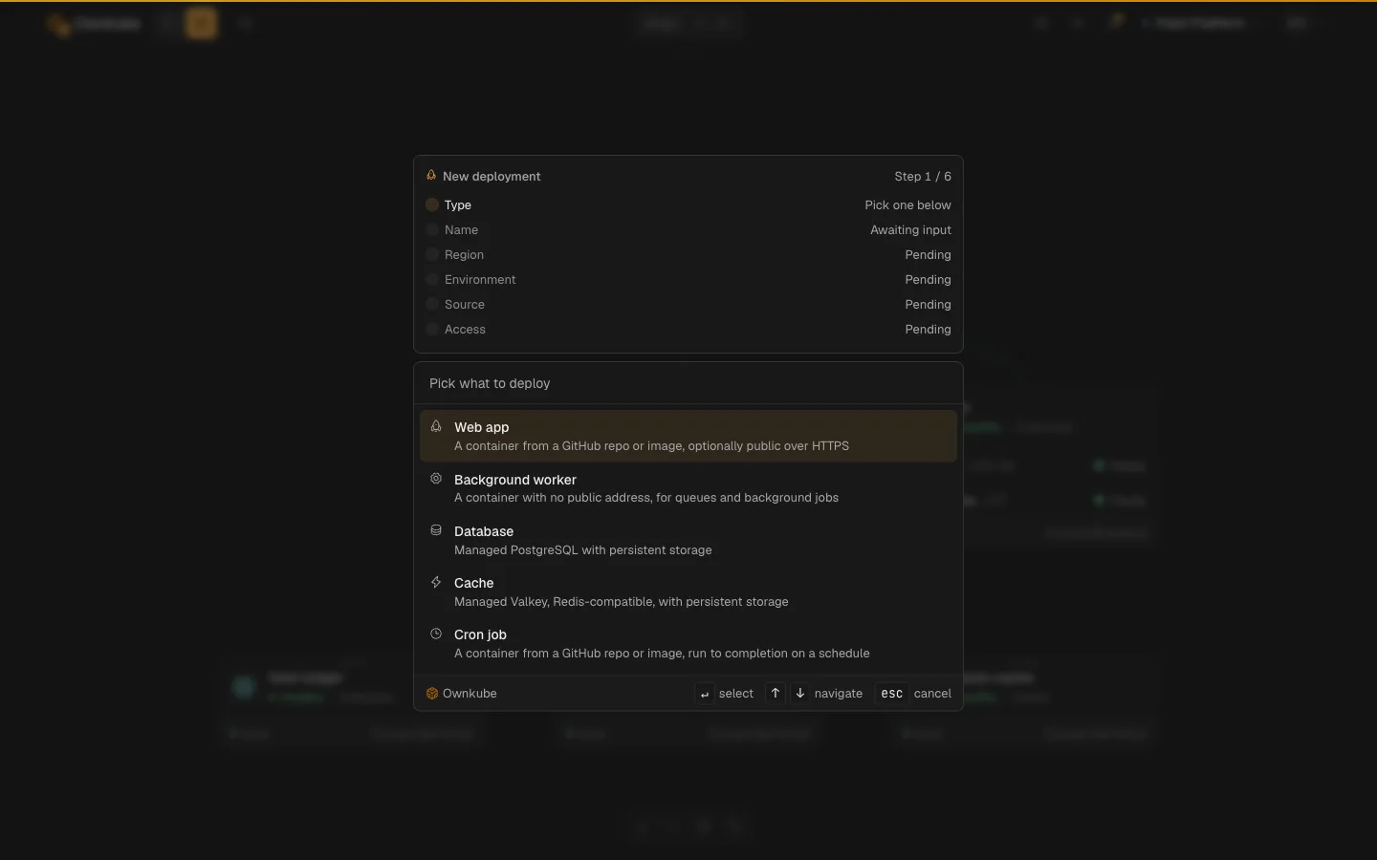Click the esc key badge

892,694
